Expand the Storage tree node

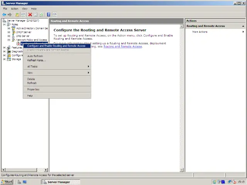tap(4, 59)
